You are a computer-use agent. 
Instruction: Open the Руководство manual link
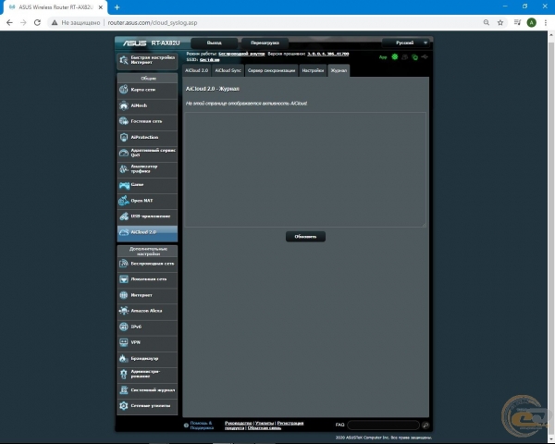[239, 423]
